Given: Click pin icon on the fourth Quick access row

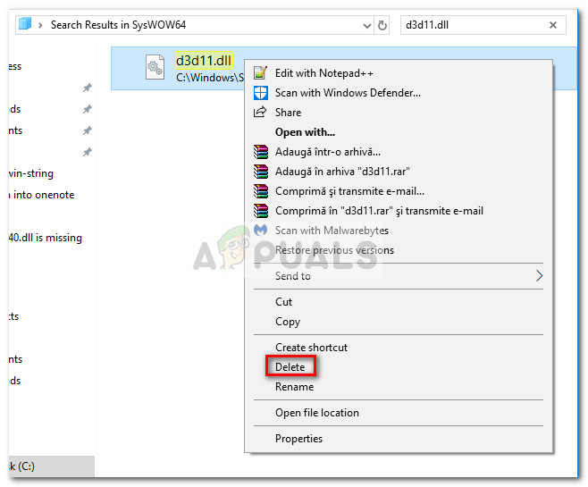Looking at the screenshot, I should pos(87,152).
